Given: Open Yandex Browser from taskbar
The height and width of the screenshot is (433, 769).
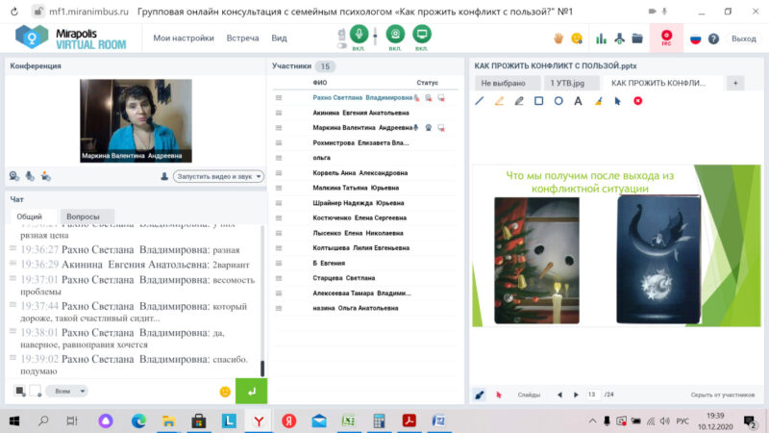Looking at the screenshot, I should click(259, 420).
